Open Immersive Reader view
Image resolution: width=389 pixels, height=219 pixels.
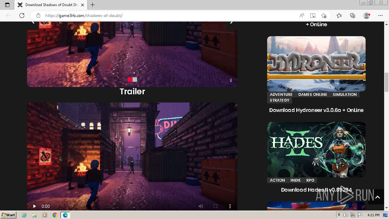tap(313, 16)
